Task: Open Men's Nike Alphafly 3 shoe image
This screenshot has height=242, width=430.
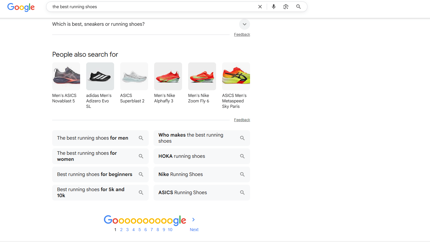Action: pos(168,76)
